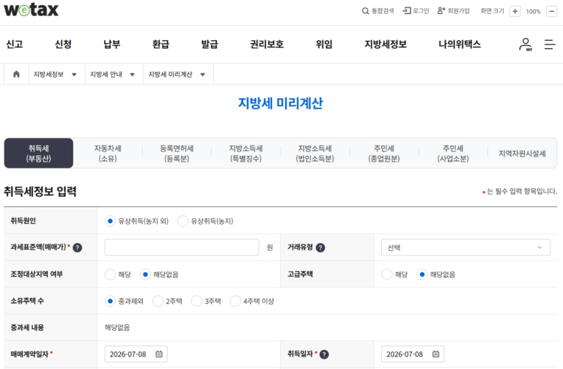The width and height of the screenshot is (563, 369).
Task: Open the 발급 main menu
Action: (x=210, y=45)
